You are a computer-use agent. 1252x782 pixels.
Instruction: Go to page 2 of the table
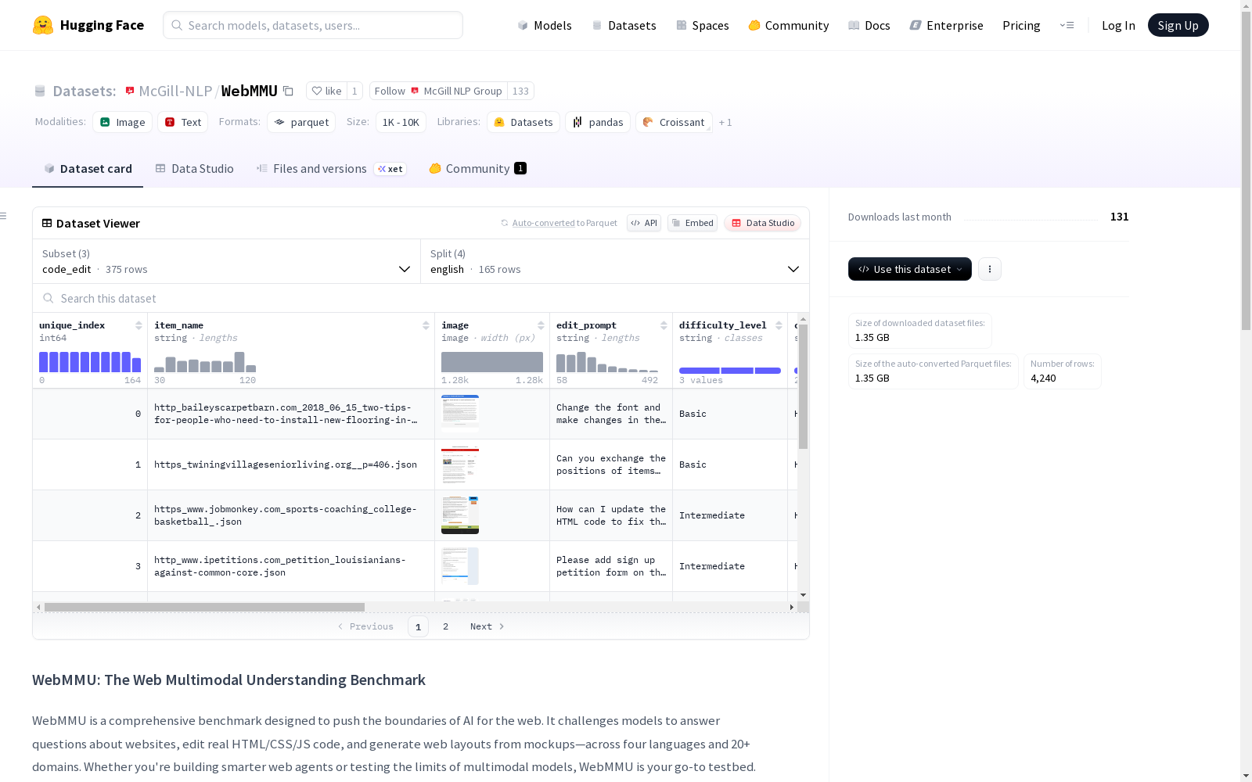[x=445, y=626]
